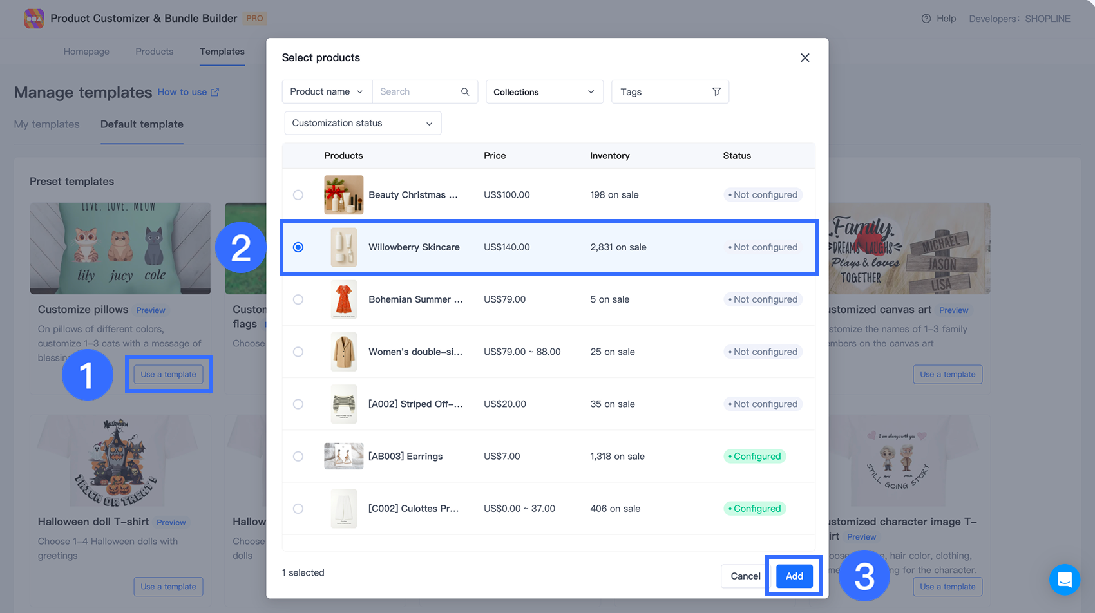
Task: Click the Status column header
Action: tap(737, 155)
